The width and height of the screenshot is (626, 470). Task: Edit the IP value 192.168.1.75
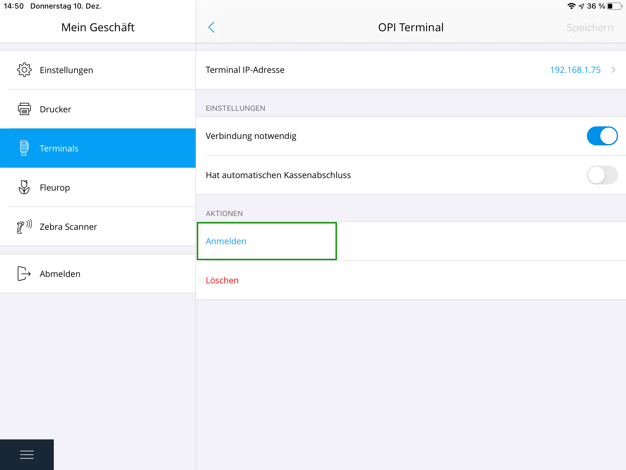tap(575, 70)
